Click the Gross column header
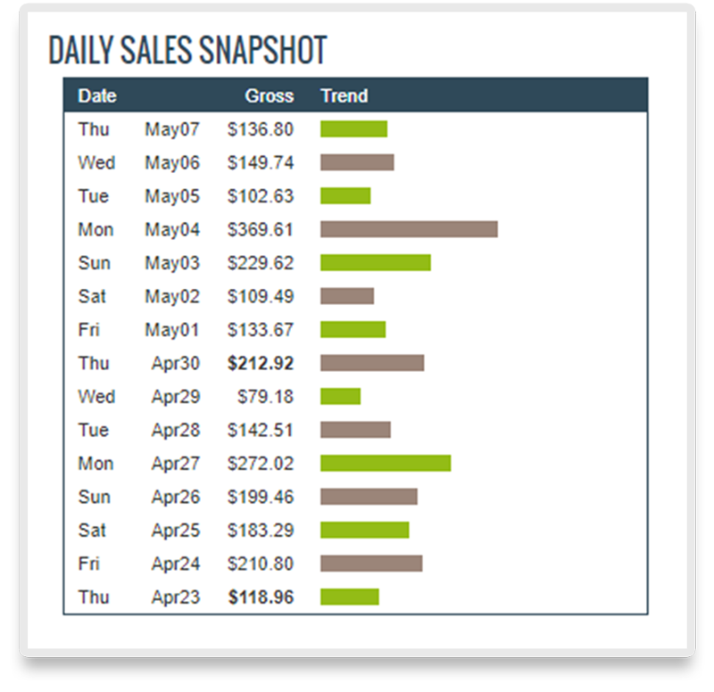This screenshot has width=714, height=692. pyautogui.click(x=270, y=96)
